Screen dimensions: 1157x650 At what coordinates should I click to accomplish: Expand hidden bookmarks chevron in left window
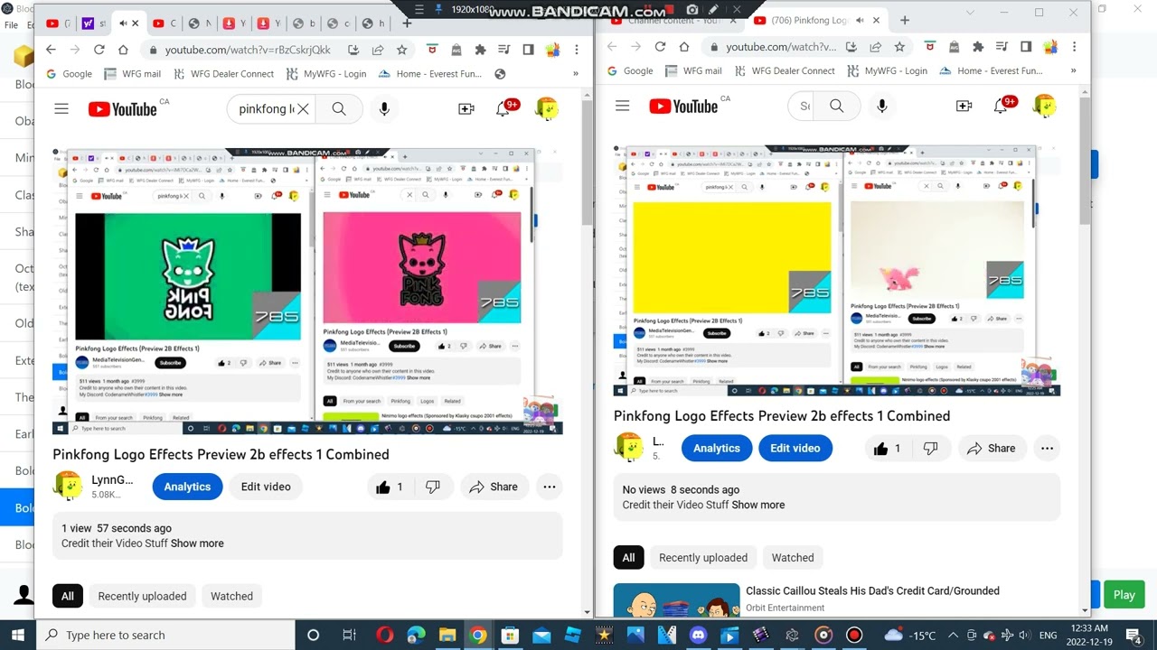575,74
